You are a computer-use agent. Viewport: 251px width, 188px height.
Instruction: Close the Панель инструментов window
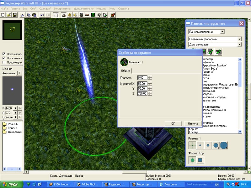click(x=241, y=23)
